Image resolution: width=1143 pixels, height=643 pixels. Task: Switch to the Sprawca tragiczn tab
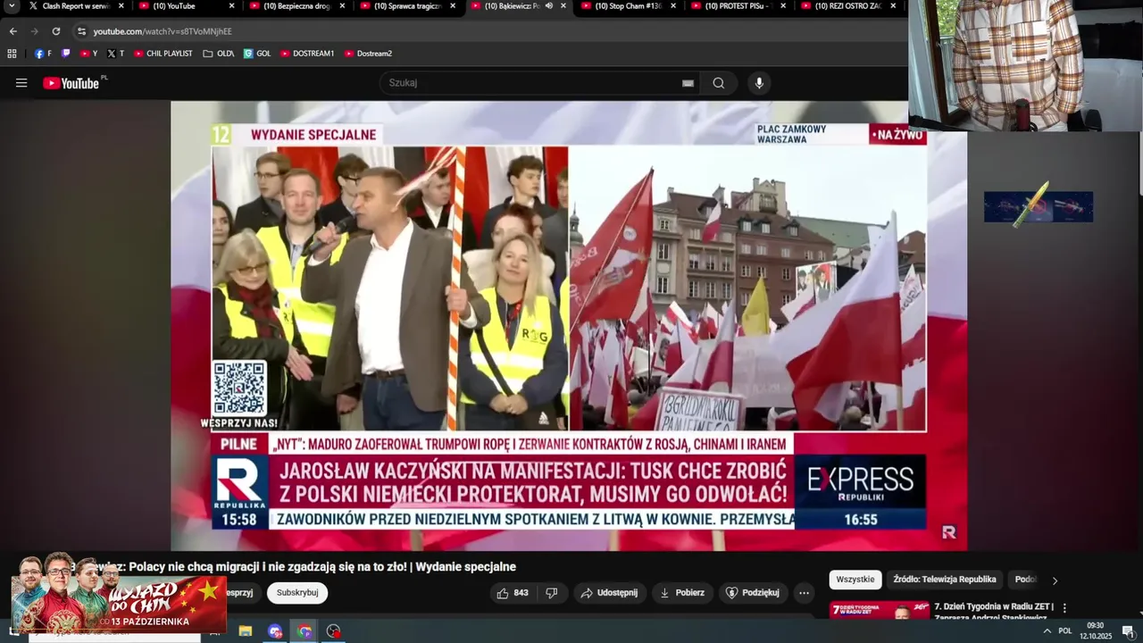407,6
